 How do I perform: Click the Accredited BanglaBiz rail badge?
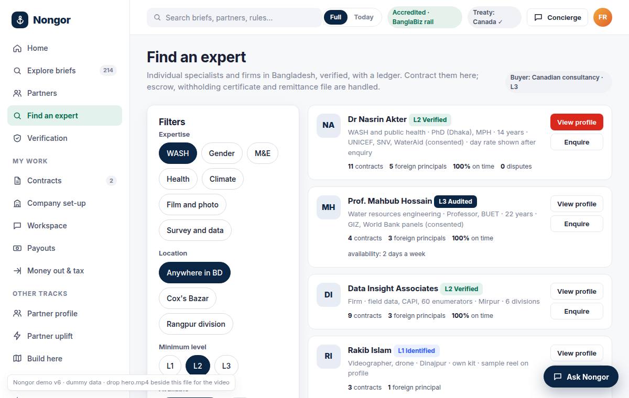[425, 17]
